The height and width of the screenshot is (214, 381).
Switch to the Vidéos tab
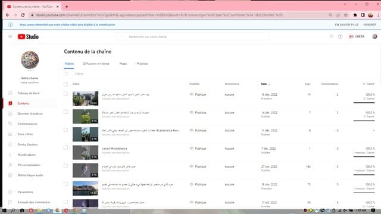tap(69, 64)
